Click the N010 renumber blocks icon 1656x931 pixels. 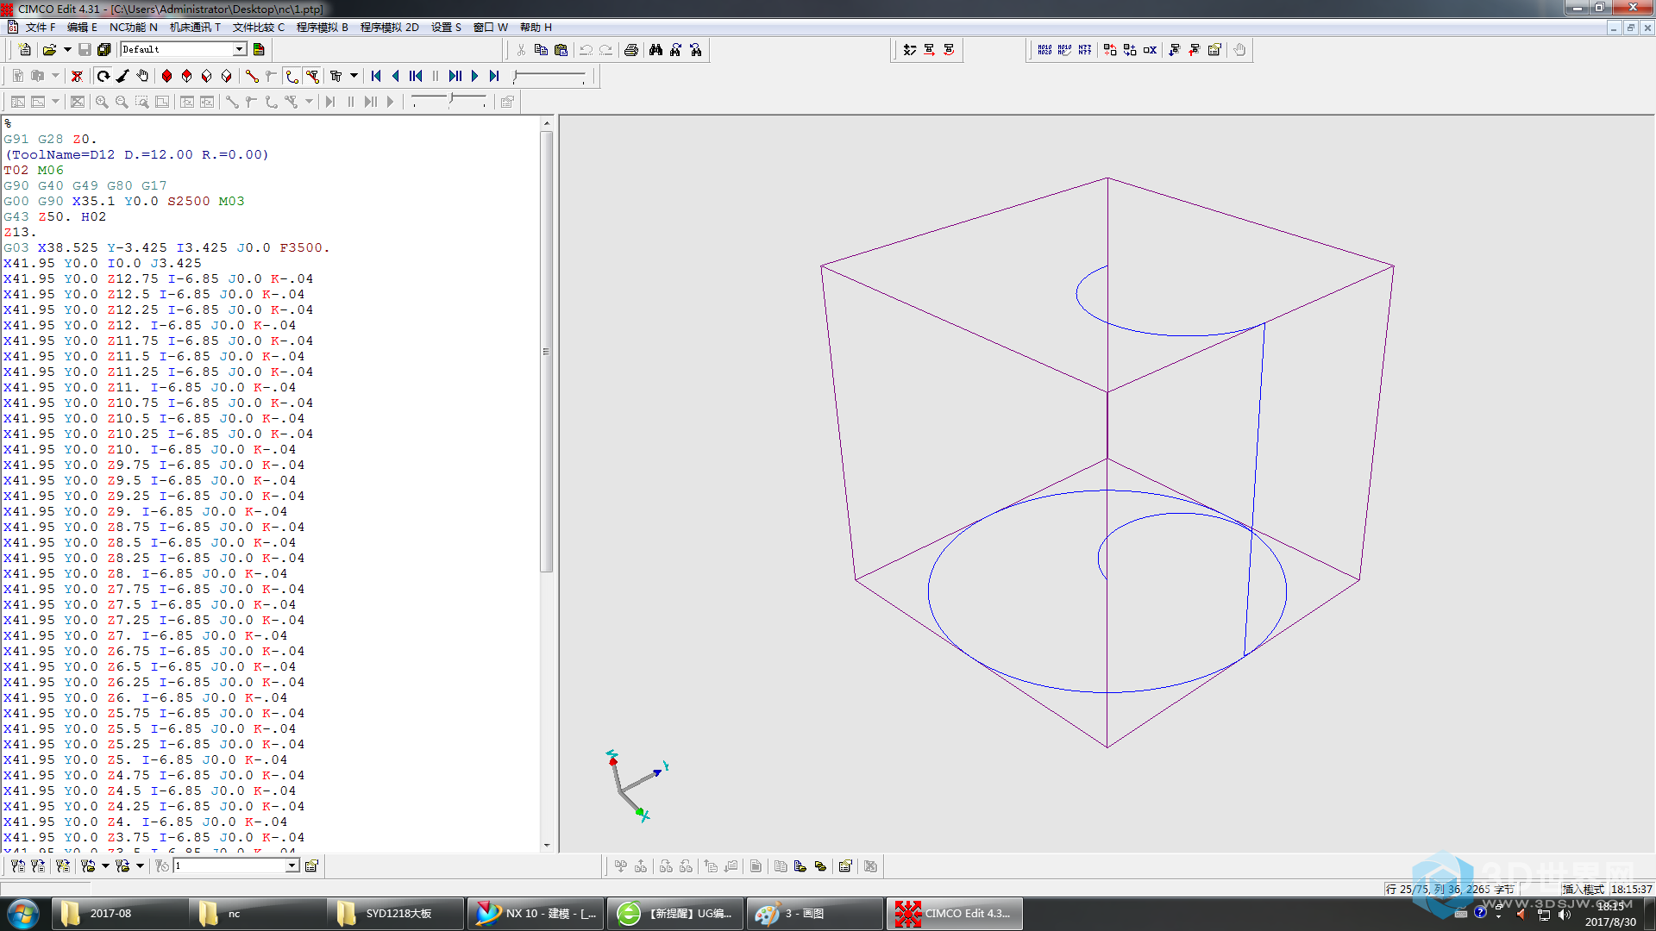(1045, 50)
